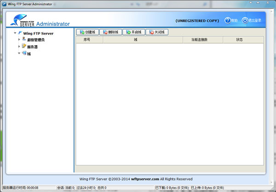Click the 服务器运行时间 status bar entry
Image resolution: width=276 pixels, height=192 pixels.
[20, 187]
